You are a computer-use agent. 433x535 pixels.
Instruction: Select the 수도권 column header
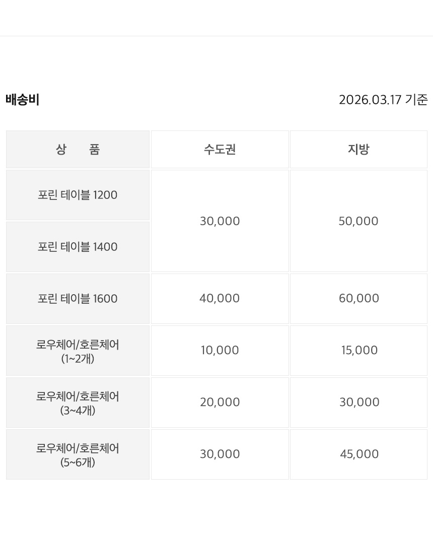coord(220,150)
